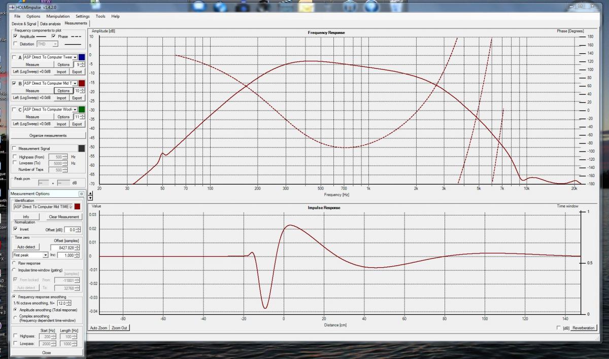The image size is (609, 359).
Task: Open measurement C name dropdown
Action: pyautogui.click(x=75, y=110)
